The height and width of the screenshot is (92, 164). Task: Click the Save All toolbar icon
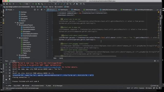pos(7,4)
